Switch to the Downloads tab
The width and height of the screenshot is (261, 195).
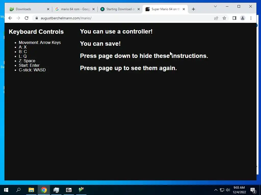pos(28,9)
